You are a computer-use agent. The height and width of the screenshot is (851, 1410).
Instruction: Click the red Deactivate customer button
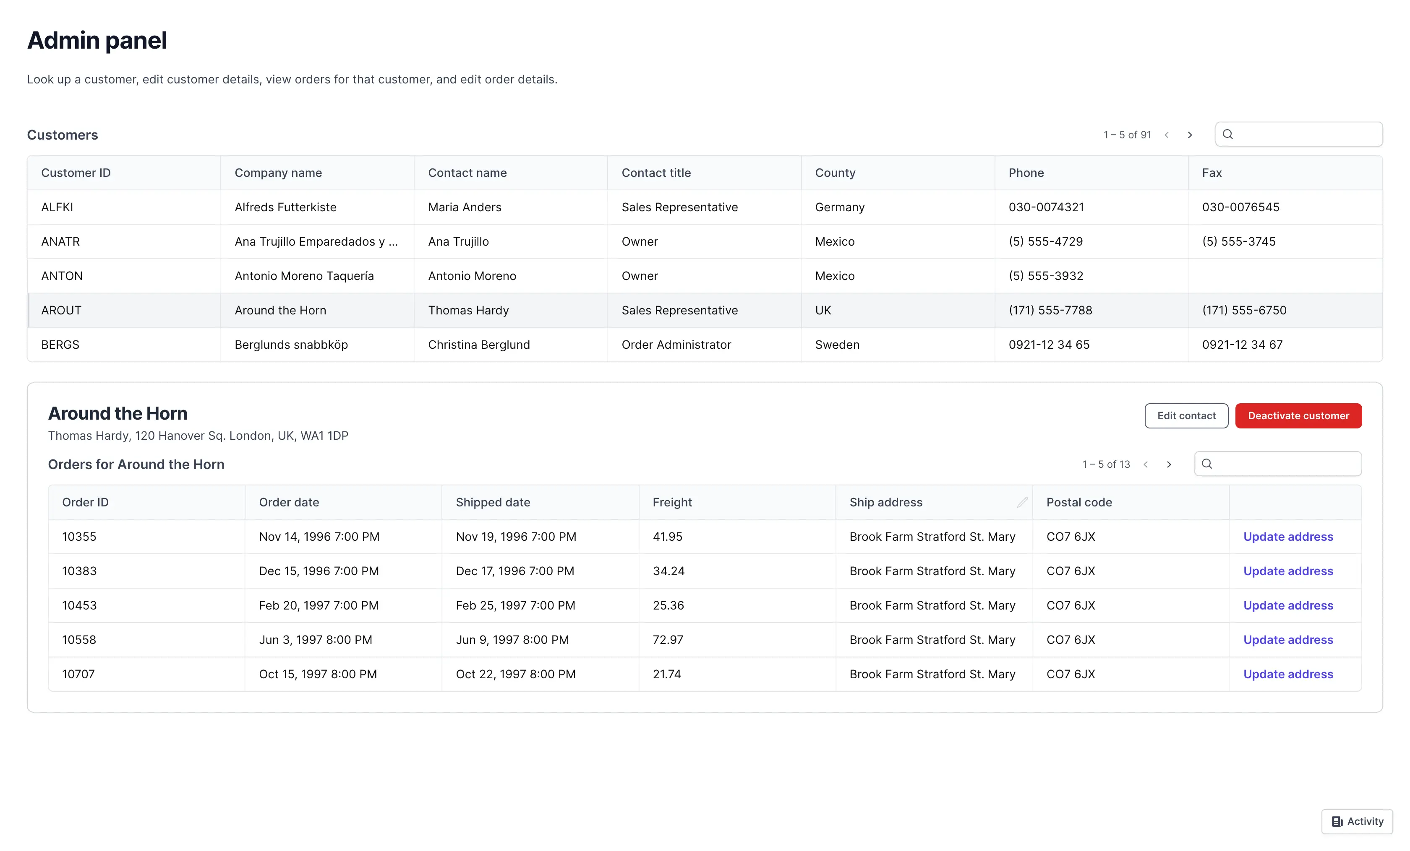(1298, 416)
